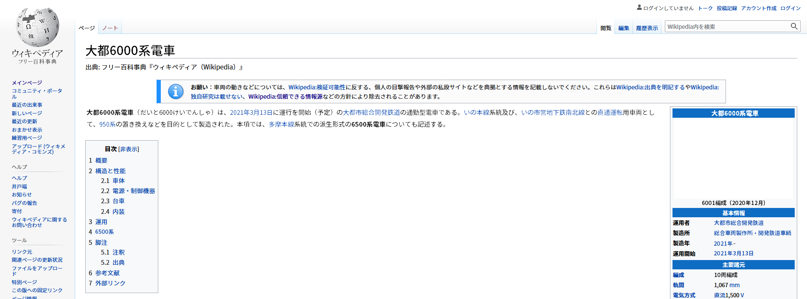This screenshot has height=299, width=807.
Task: Go to the 6500系 contents entry
Action: tap(104, 232)
